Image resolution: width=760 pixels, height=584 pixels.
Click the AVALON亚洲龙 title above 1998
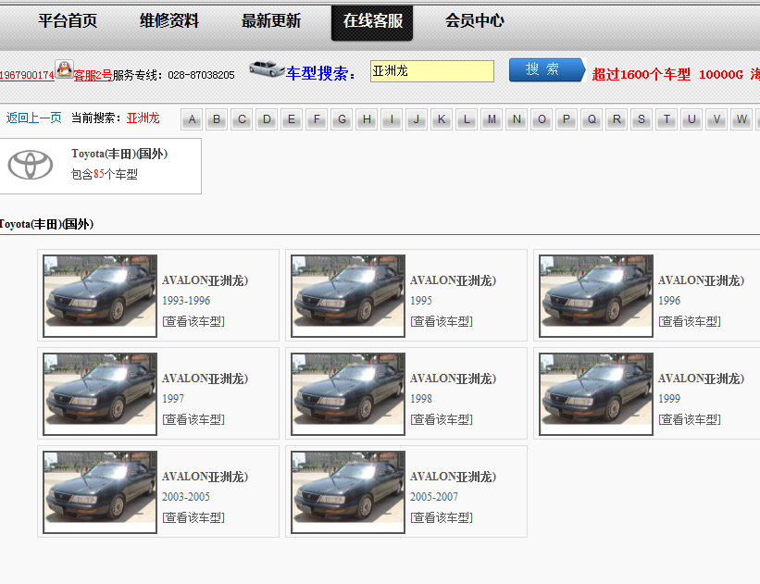click(x=454, y=379)
